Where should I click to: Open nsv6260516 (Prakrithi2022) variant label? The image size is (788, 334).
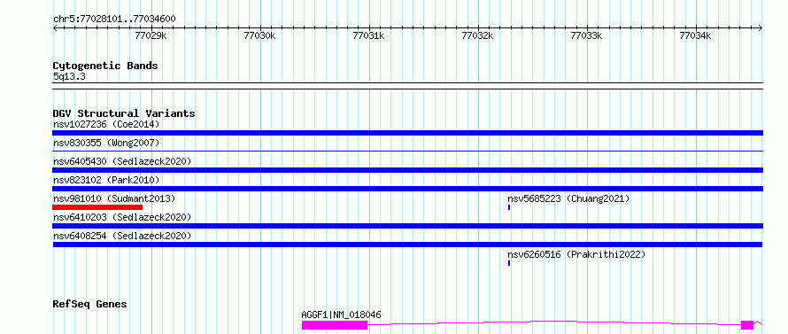pos(576,254)
